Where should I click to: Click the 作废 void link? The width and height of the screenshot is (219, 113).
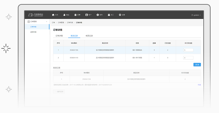click(x=199, y=85)
